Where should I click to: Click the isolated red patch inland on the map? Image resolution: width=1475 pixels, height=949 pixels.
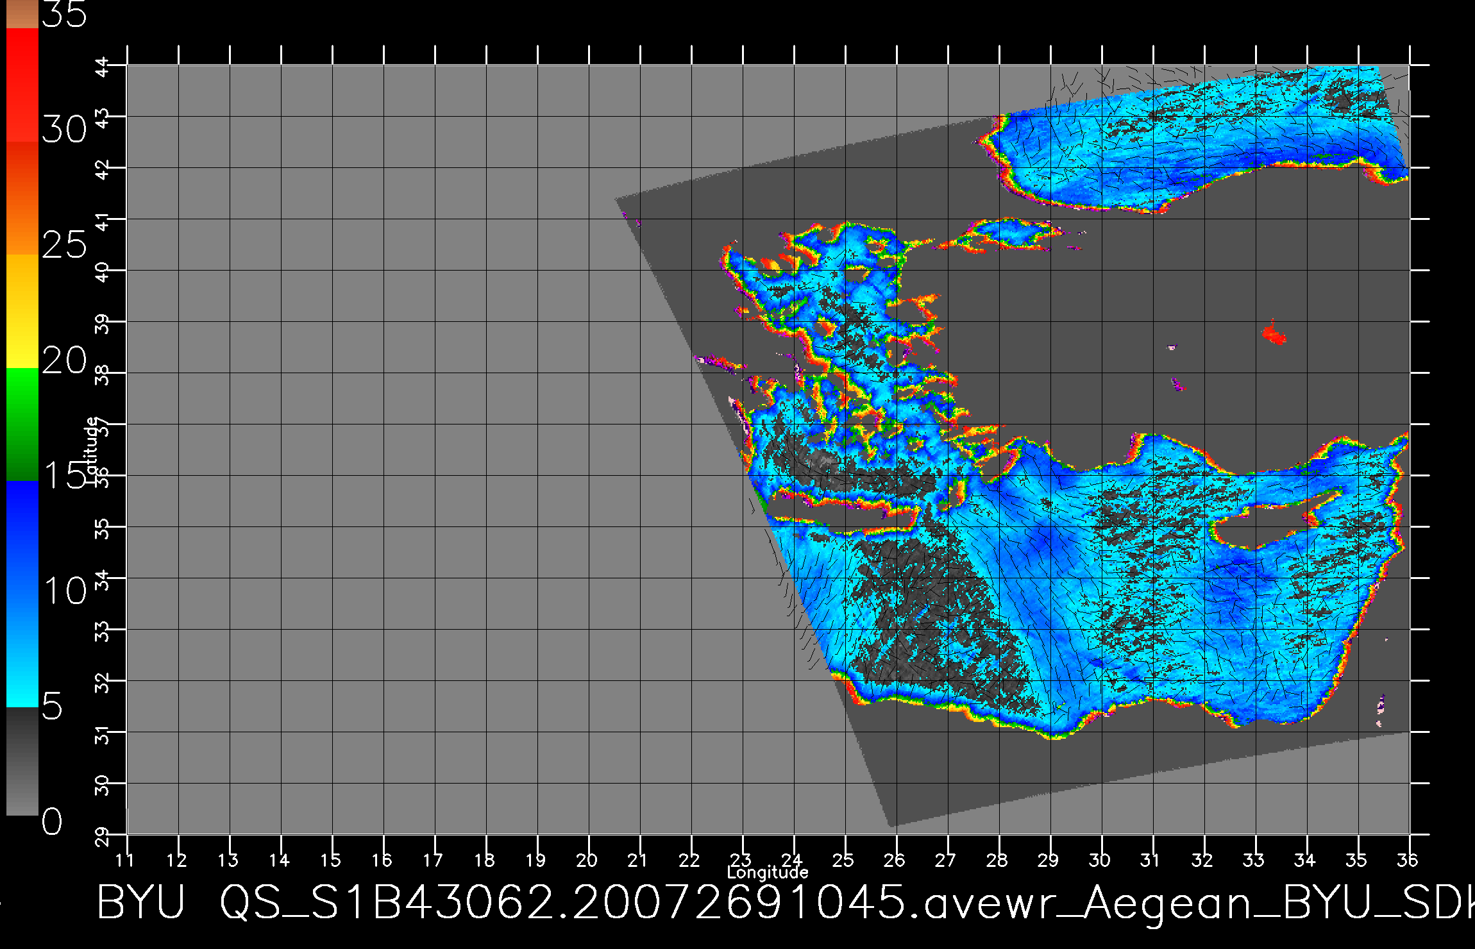[x=1274, y=333]
